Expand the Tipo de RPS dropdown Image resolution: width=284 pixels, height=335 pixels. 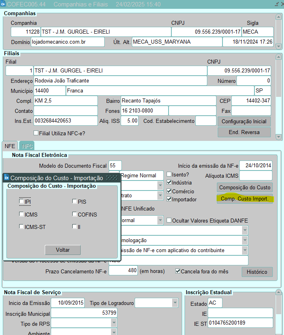(x=114, y=323)
